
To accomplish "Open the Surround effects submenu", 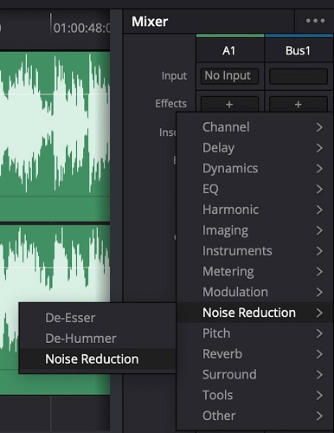I will pyautogui.click(x=254, y=375).
